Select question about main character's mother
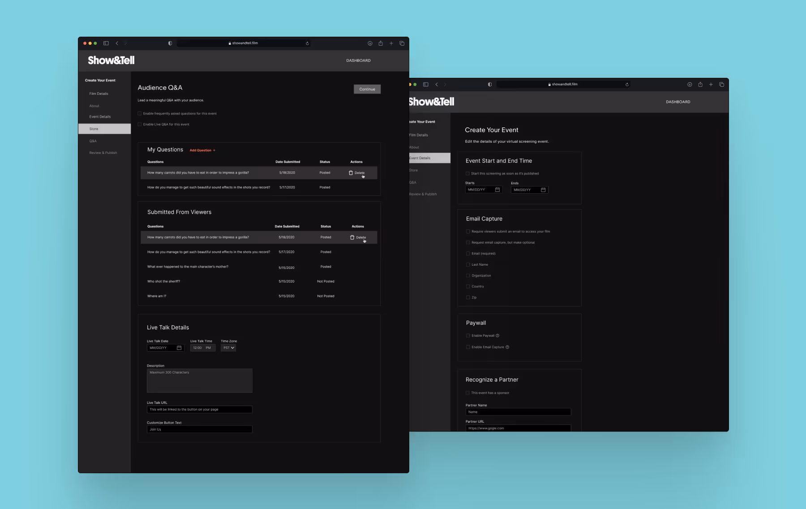The height and width of the screenshot is (509, 806). point(259,267)
